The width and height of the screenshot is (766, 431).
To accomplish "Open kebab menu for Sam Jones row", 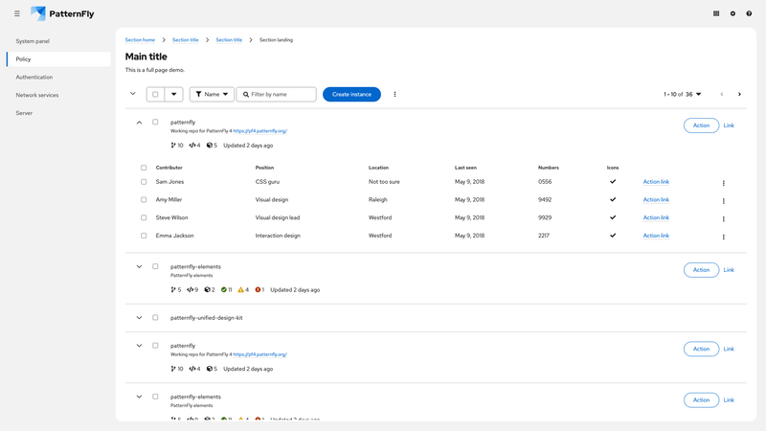I will pos(723,183).
